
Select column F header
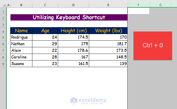pyautogui.click(x=139, y=5)
